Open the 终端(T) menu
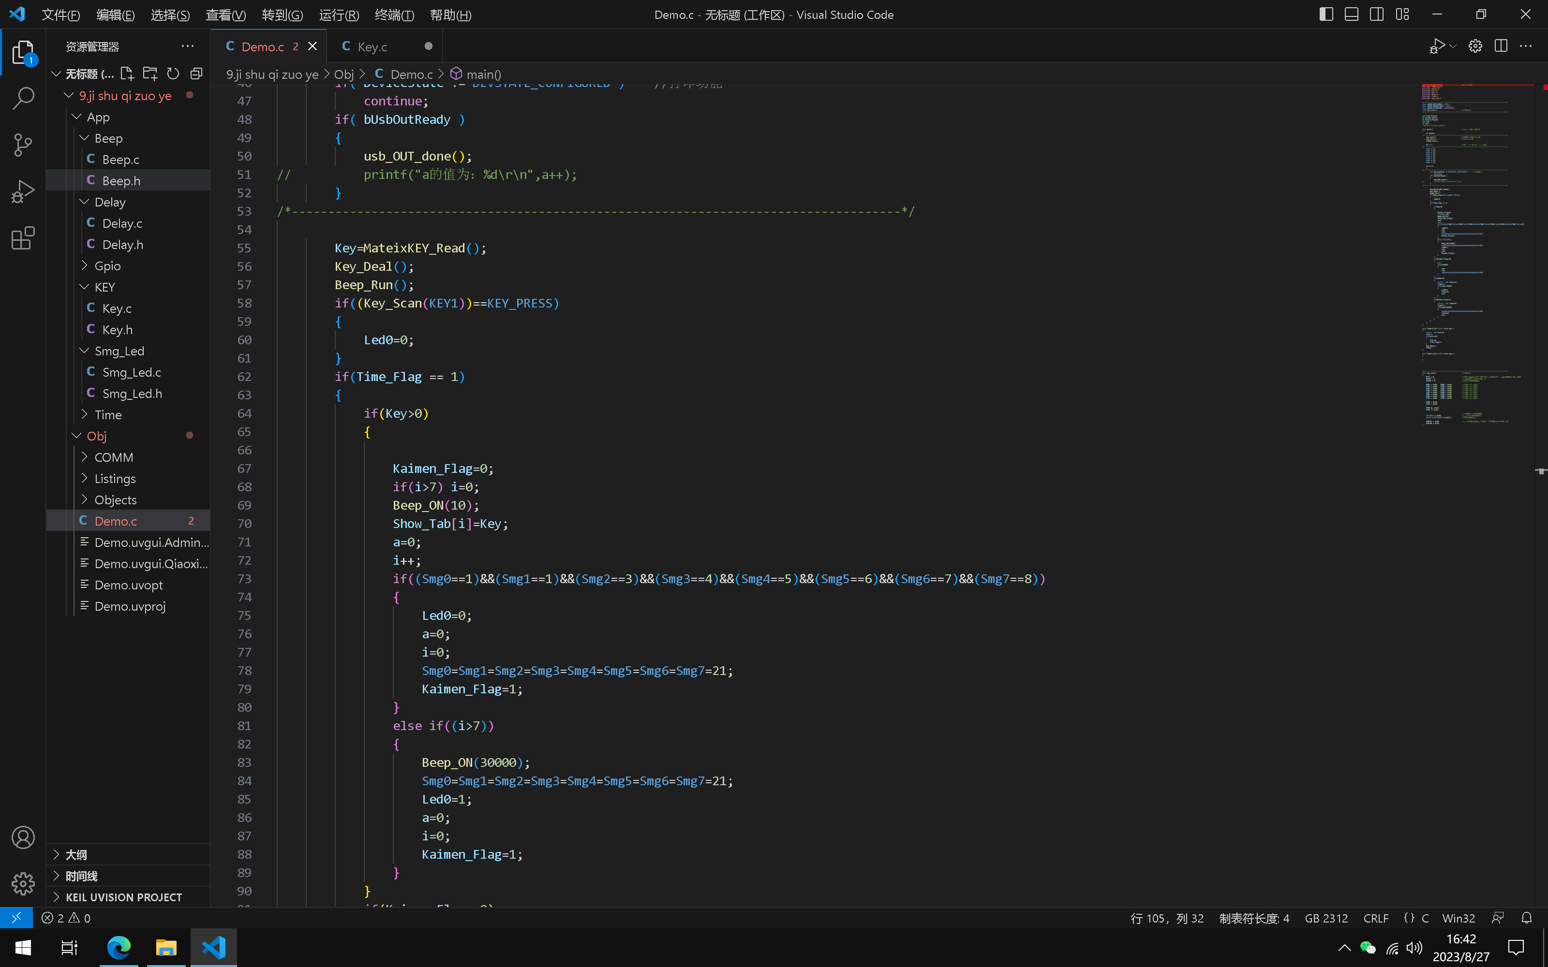 [x=395, y=15]
